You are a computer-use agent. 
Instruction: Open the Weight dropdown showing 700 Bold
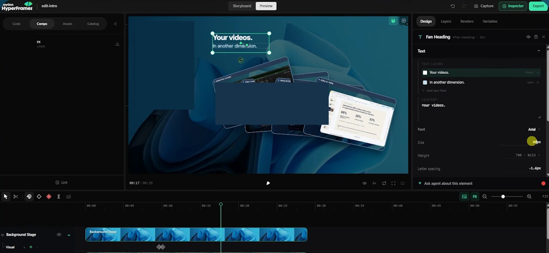pos(528,155)
